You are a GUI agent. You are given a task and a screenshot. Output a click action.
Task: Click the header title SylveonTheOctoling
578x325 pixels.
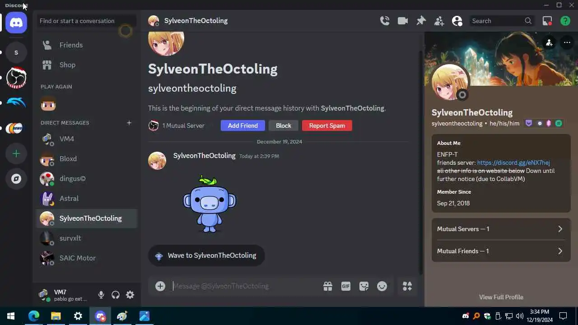click(x=196, y=21)
